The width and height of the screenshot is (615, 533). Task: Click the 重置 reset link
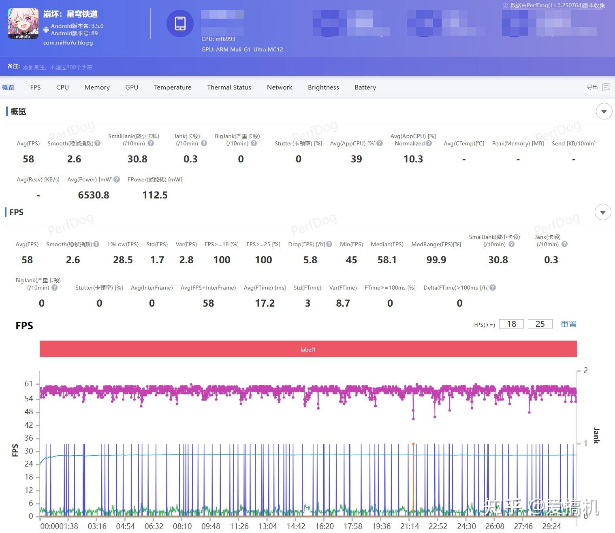point(568,324)
